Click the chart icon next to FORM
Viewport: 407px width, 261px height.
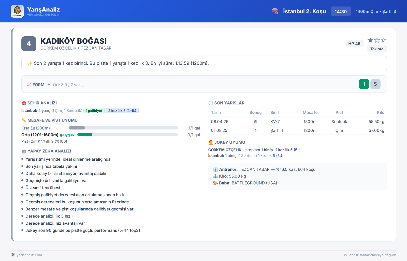click(29, 85)
